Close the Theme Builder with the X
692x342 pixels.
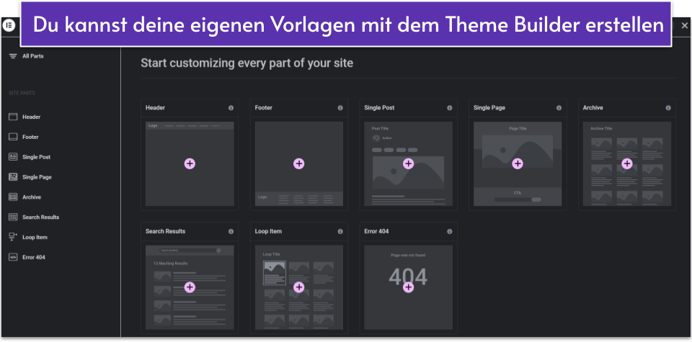[x=683, y=26]
